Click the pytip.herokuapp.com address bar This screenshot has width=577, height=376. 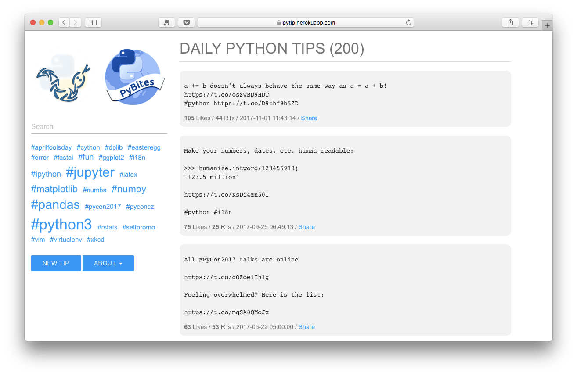pos(306,22)
